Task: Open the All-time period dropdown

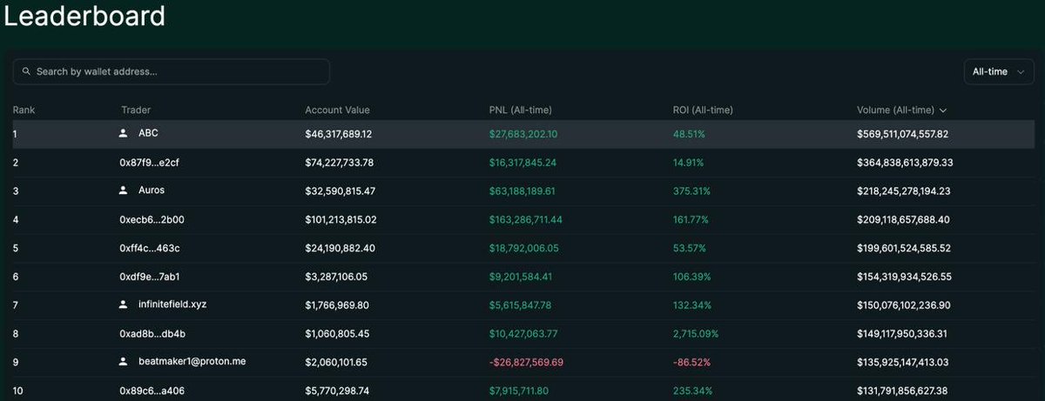Action: (x=999, y=71)
